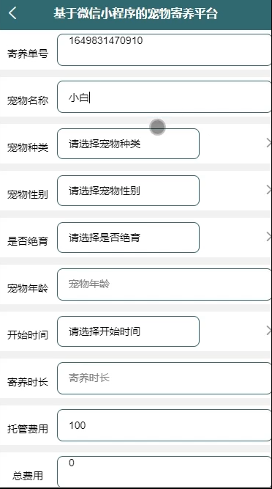Viewport: 272px width, 489px height.
Task: Open the 请选择是否绝育 picker
Action: (128, 238)
